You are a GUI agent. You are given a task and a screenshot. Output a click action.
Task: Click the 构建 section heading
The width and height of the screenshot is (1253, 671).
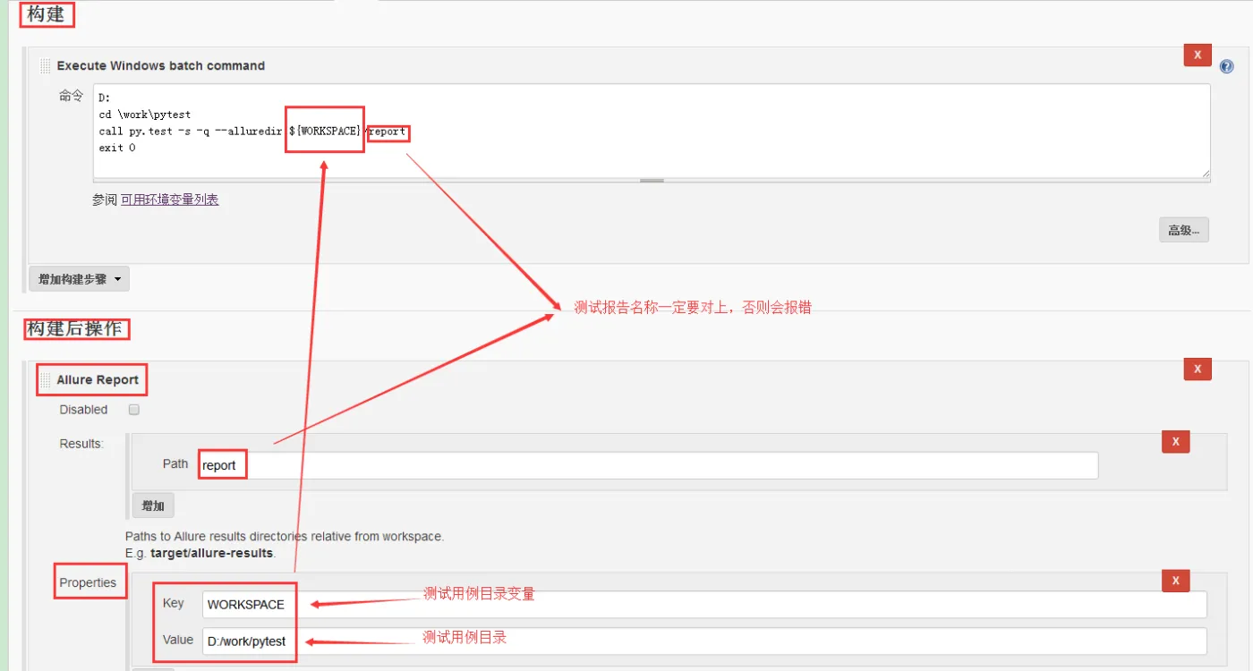(47, 14)
